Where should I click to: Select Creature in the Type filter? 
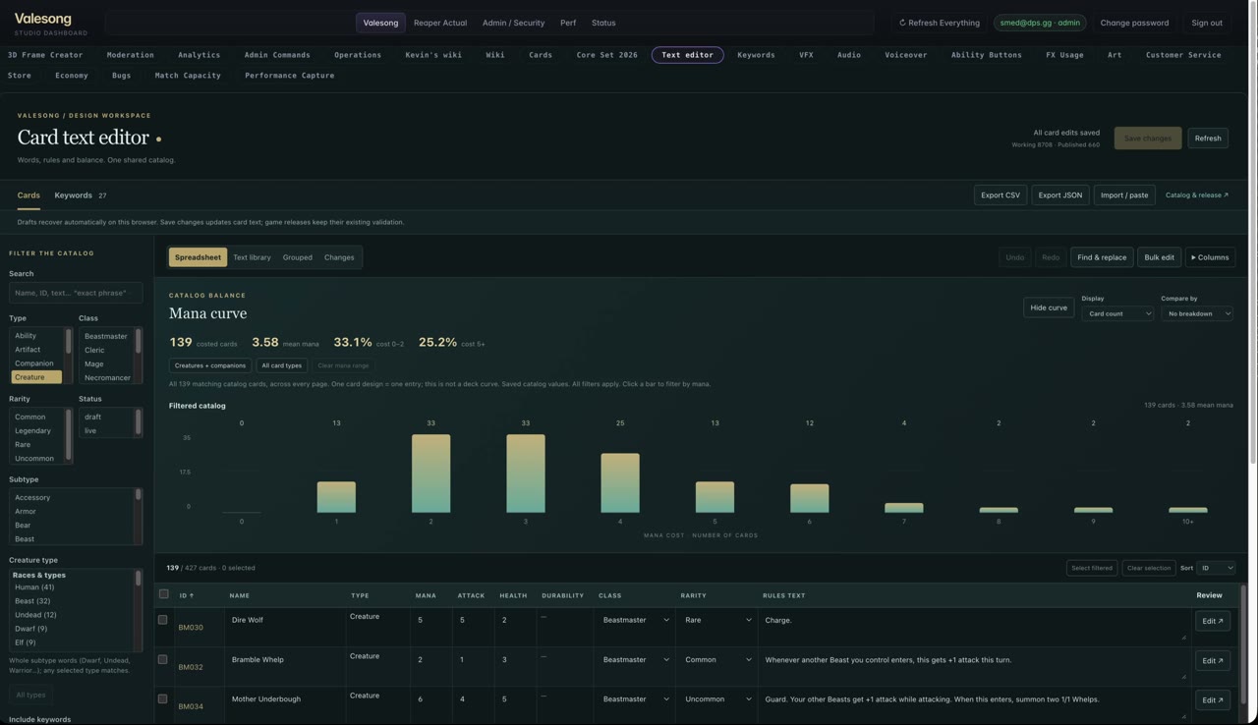tap(36, 377)
